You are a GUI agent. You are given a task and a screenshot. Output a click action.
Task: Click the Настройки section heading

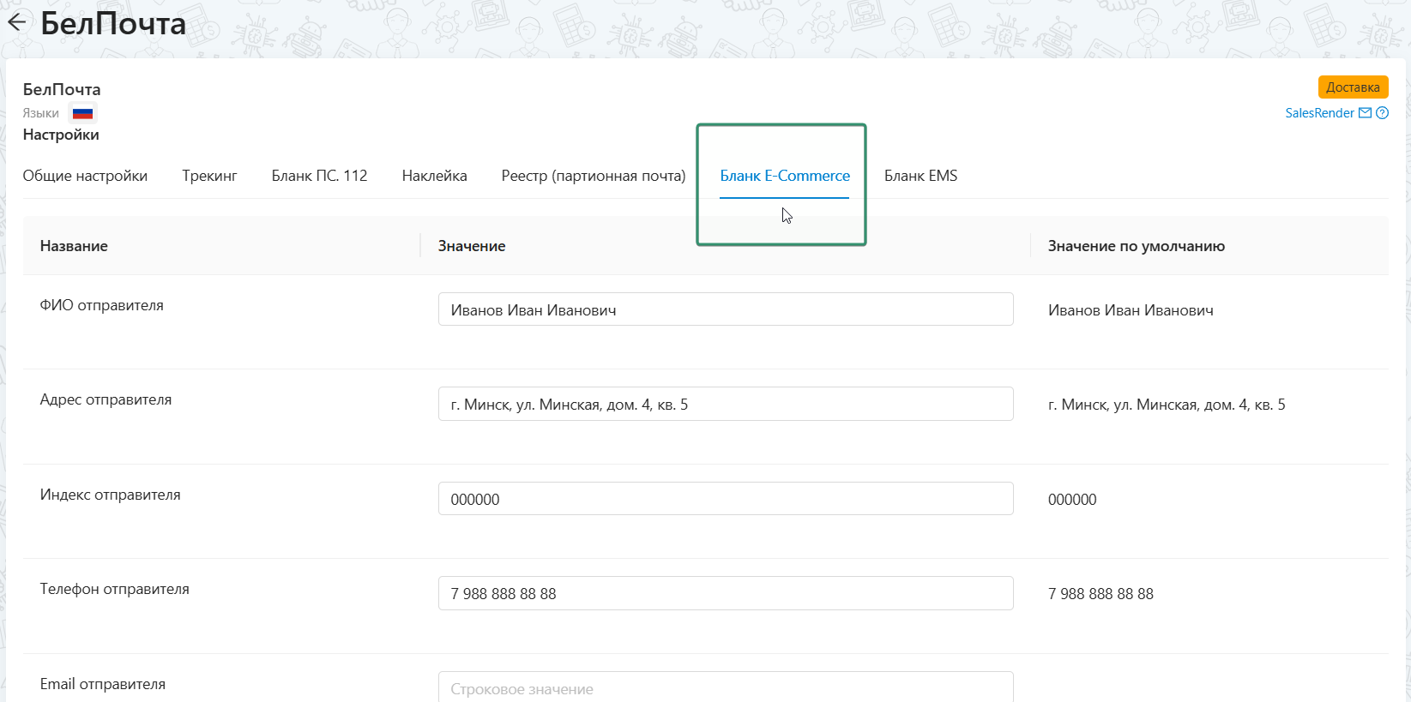pyautogui.click(x=61, y=135)
